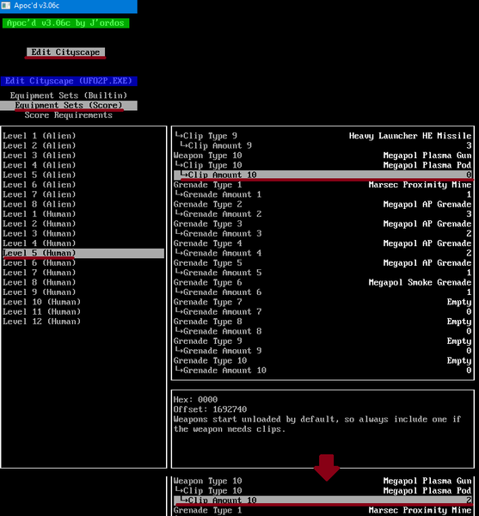Image resolution: width=479 pixels, height=516 pixels.
Task: Select the Grenade Type 10 row
Action: click(322, 360)
